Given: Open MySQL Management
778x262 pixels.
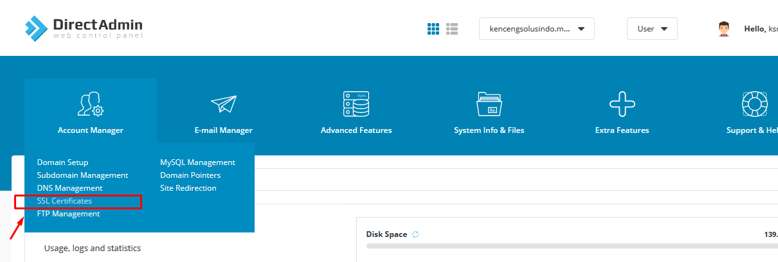Looking at the screenshot, I should [197, 162].
